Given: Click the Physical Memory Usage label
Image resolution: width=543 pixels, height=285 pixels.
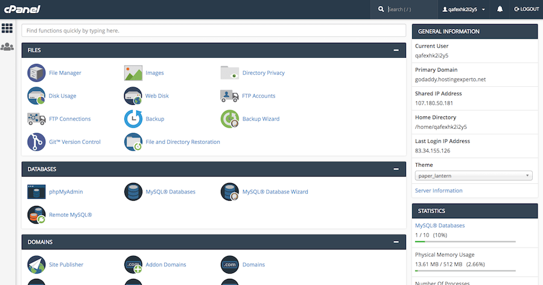Looking at the screenshot, I should click(x=445, y=255).
